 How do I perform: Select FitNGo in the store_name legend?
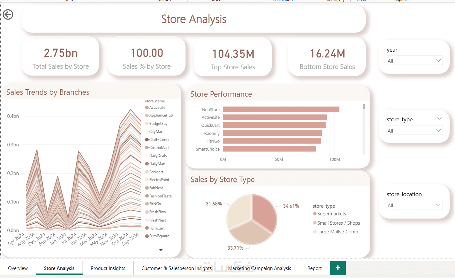[155, 204]
